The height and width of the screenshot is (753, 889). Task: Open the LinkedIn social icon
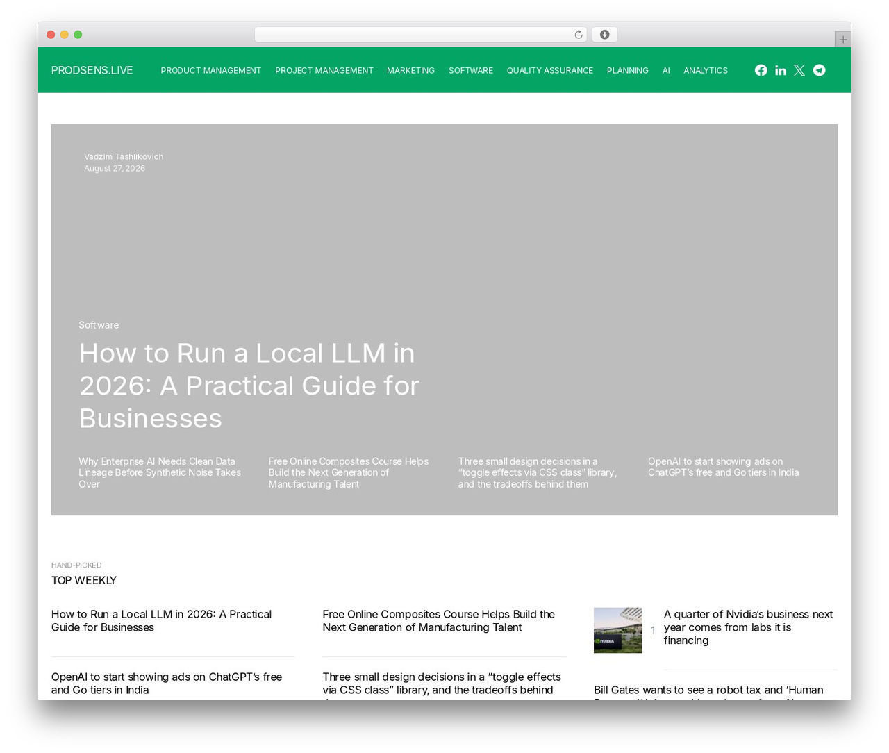(781, 70)
